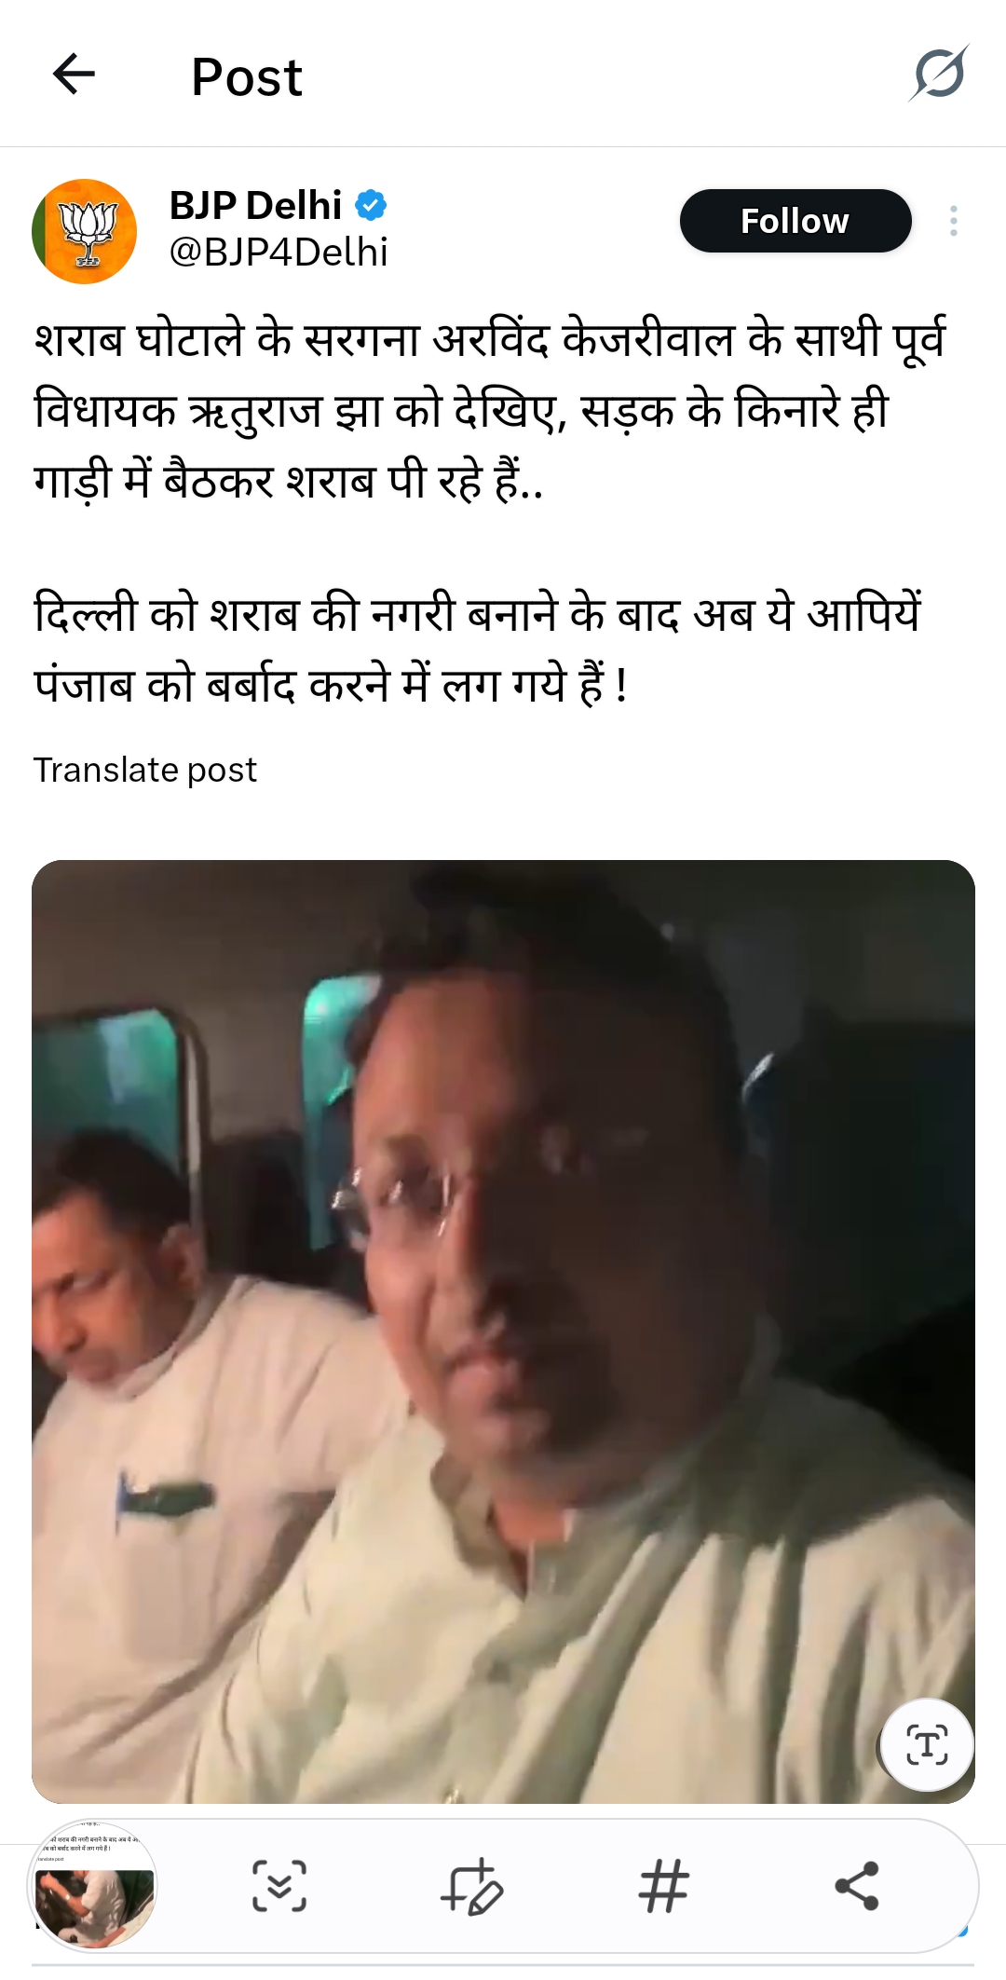Tap the crop and edit screenshot icon
The image size is (1006, 1980).
[x=471, y=1886]
